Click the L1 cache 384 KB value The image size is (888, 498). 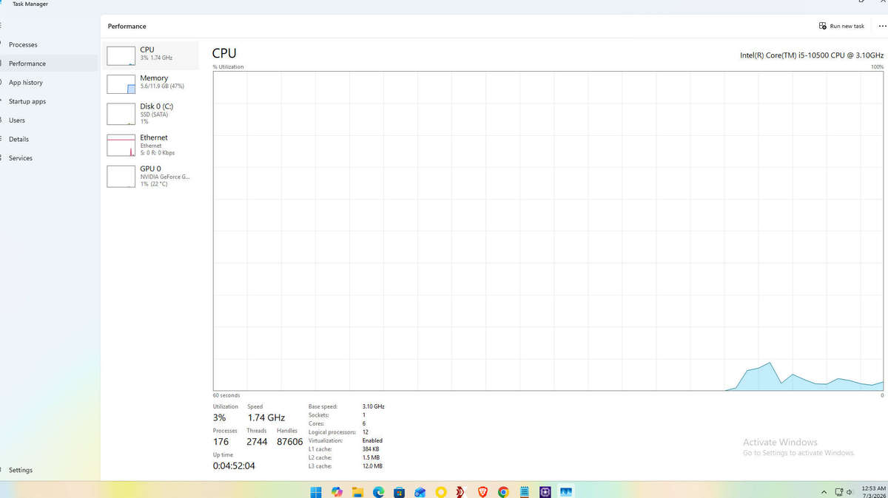(x=371, y=449)
